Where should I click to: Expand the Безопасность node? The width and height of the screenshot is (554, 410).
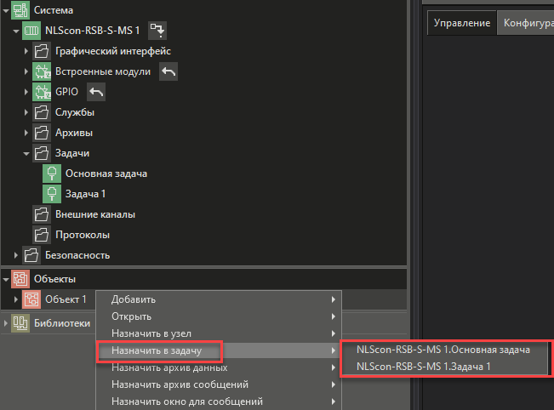click(x=16, y=255)
